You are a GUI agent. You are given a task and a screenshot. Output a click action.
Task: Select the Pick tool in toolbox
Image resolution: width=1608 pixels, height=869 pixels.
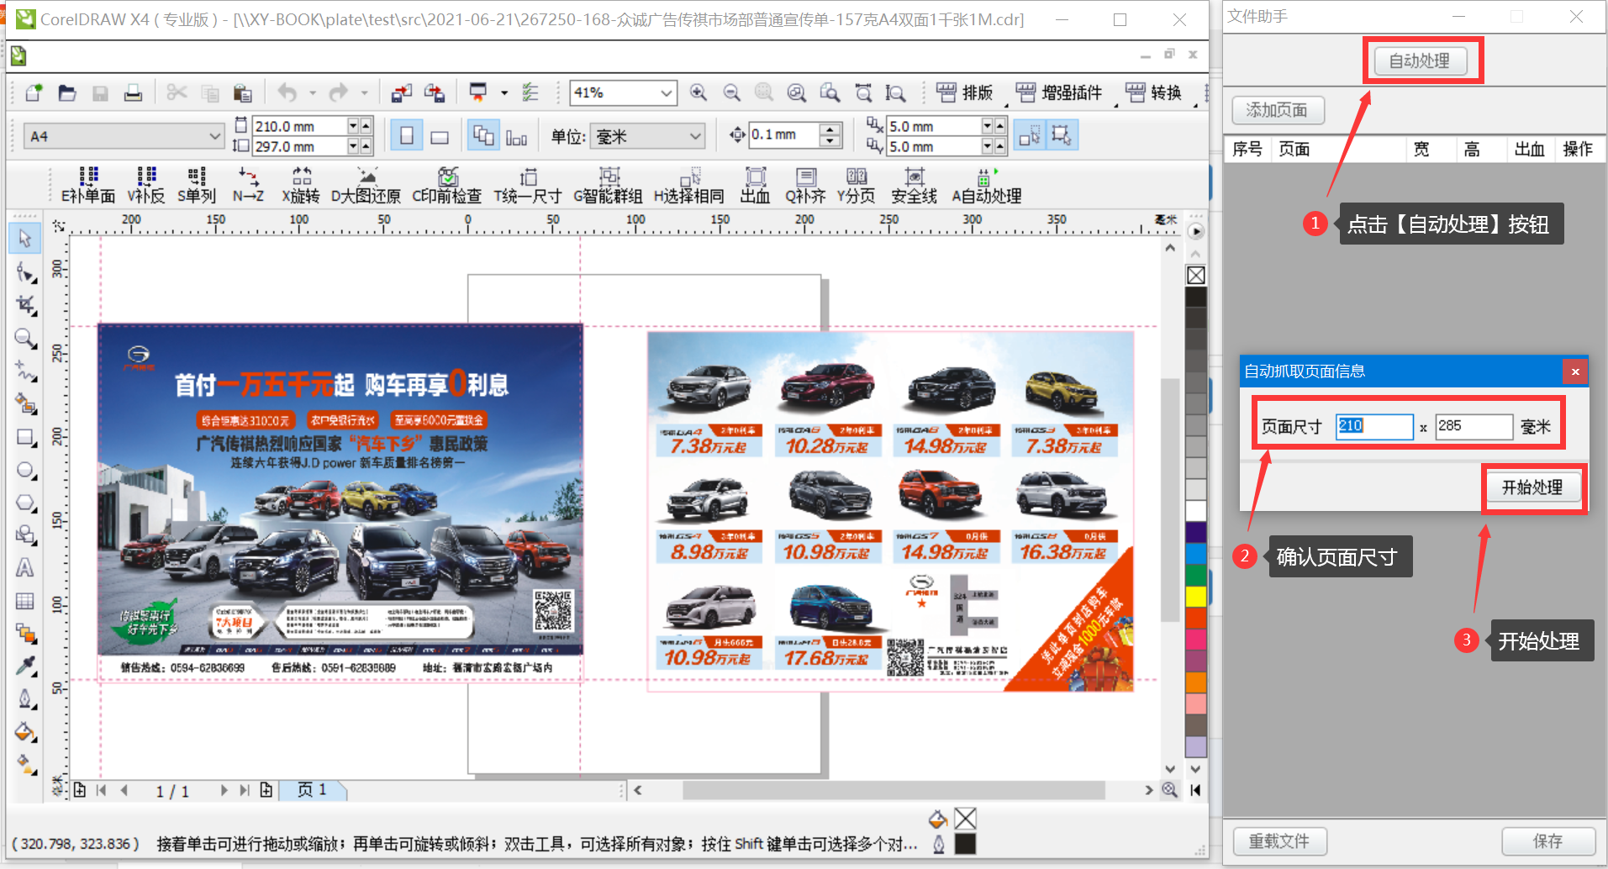pos(25,239)
